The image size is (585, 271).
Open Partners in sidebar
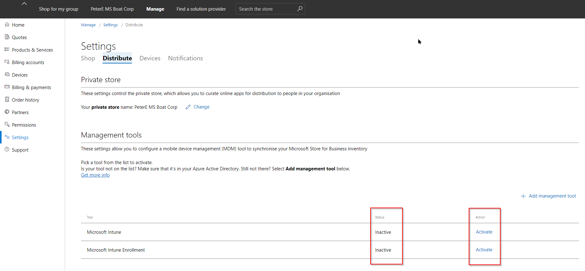pyautogui.click(x=20, y=113)
